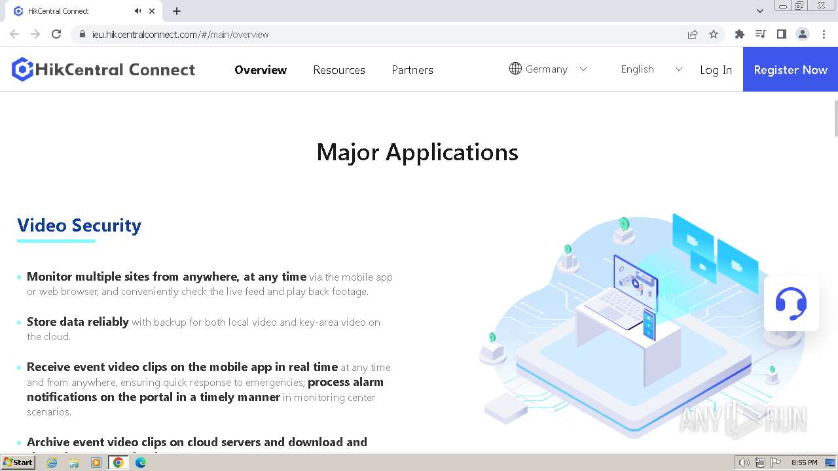Open a new browser tab
The height and width of the screenshot is (471, 838).
177,11
